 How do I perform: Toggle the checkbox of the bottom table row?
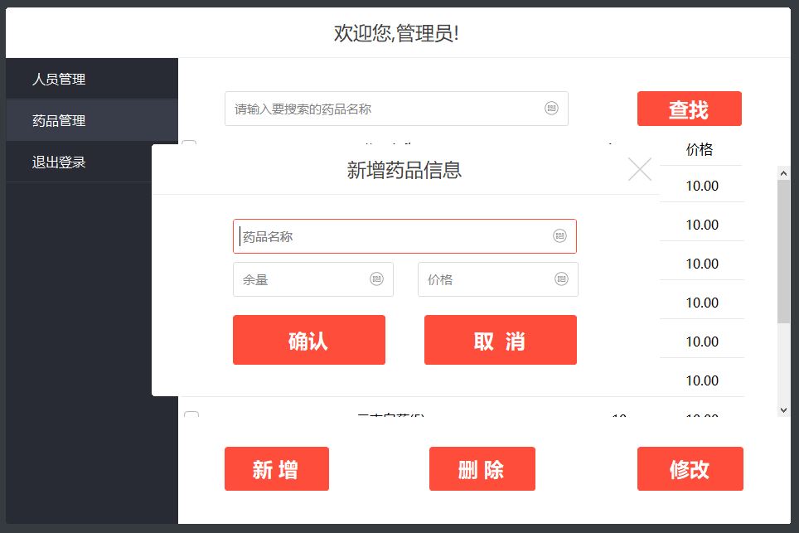pos(191,414)
